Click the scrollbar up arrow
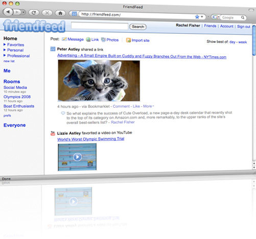Image resolution: width=256 pixels, height=239 pixels. (x=254, y=163)
